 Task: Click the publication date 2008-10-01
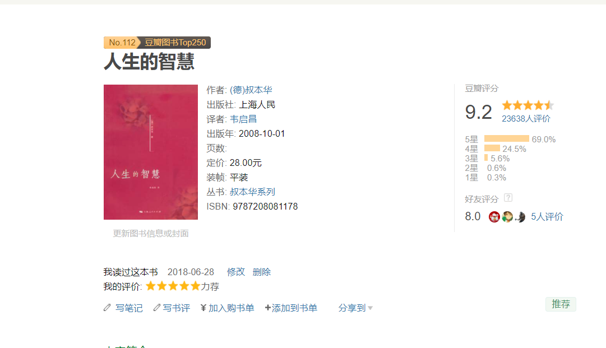click(x=262, y=133)
